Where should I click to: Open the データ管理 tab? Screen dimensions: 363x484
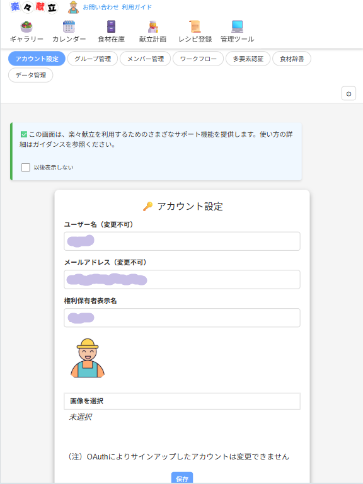point(30,75)
